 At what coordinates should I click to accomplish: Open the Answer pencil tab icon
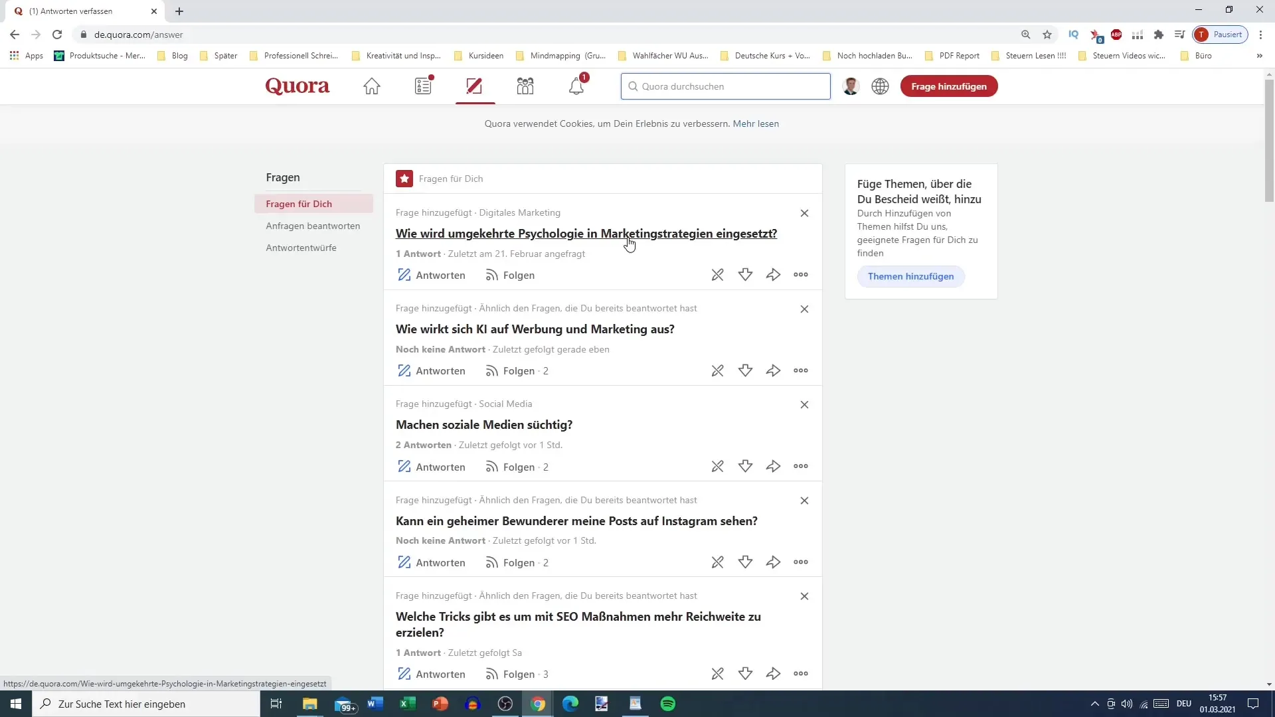coord(474,86)
